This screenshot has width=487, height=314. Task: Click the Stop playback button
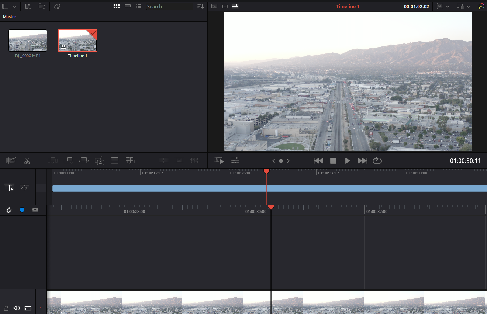[333, 161]
